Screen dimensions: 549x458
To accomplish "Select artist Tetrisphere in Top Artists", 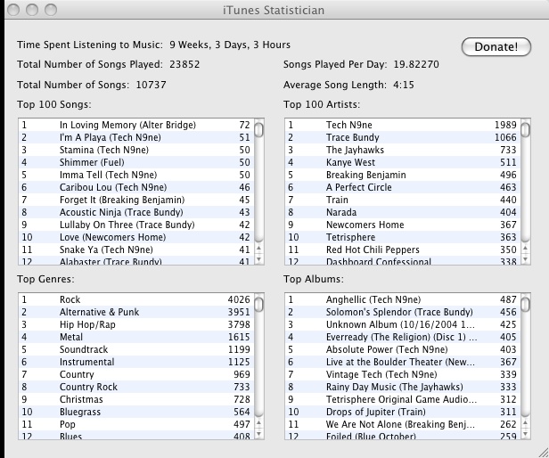I will pos(403,237).
